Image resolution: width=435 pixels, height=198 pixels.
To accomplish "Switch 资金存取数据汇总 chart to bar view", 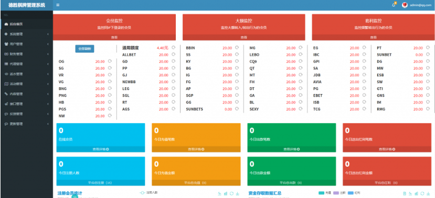I will coord(417,194).
